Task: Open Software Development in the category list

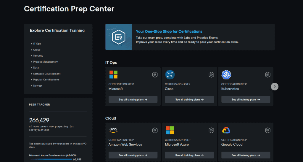Action: pyautogui.click(x=47, y=74)
